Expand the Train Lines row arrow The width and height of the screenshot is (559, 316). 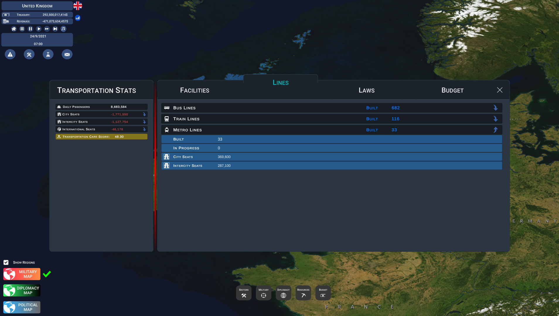(x=495, y=119)
